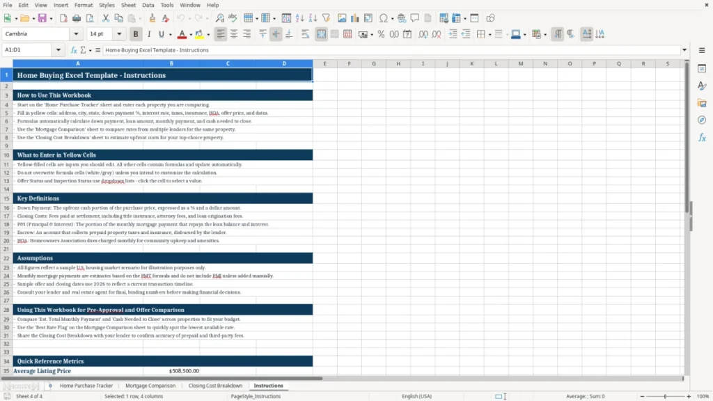The width and height of the screenshot is (713, 401).
Task: Export directly as PDF
Action: [x=63, y=18]
